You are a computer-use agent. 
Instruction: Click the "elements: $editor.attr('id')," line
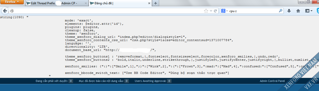point(94,24)
